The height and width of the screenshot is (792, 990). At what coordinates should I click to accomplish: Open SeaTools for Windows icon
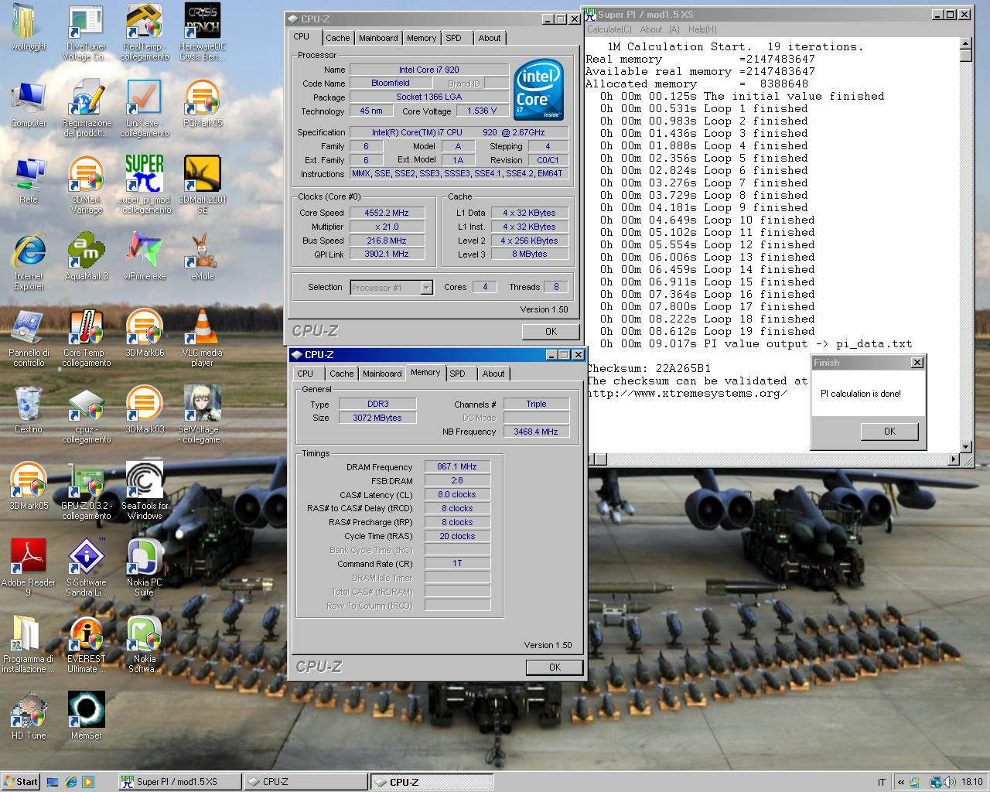[145, 491]
